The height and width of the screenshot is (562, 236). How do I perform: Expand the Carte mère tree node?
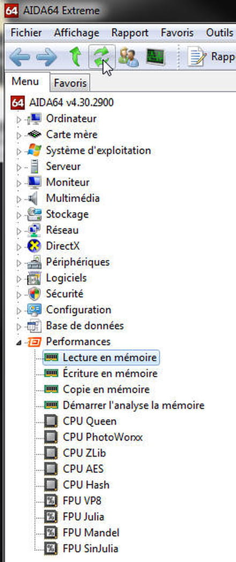point(19,135)
